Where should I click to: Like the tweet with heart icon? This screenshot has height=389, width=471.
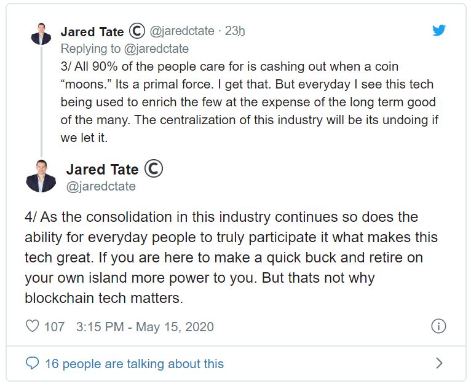click(32, 326)
